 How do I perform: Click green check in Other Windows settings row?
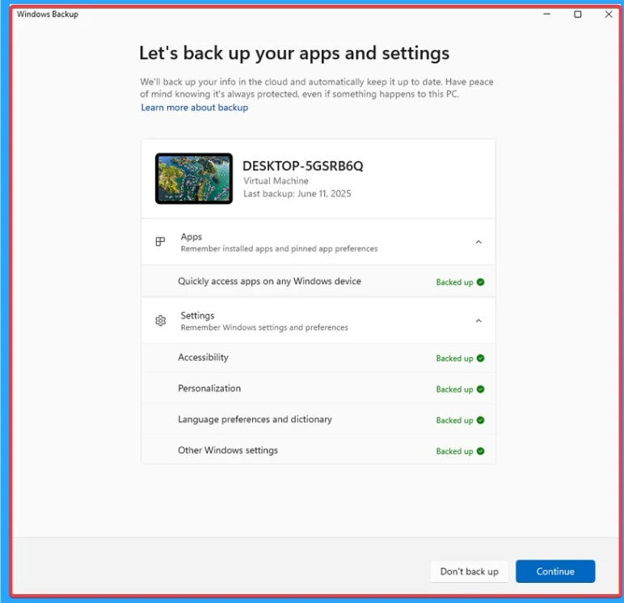click(480, 451)
